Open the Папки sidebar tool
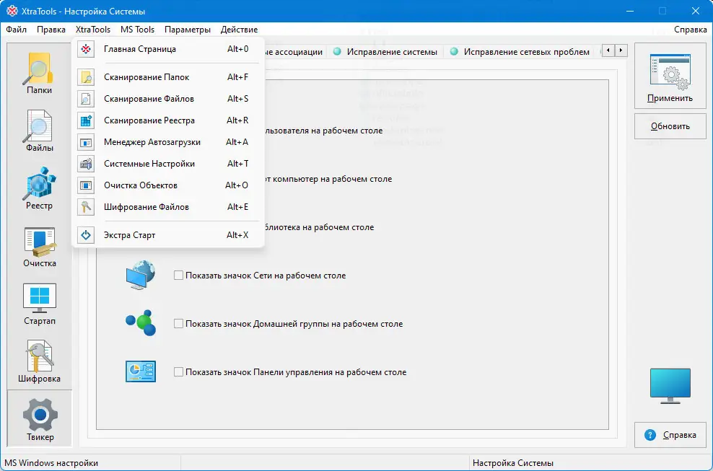The height and width of the screenshot is (471, 713). pos(39,73)
